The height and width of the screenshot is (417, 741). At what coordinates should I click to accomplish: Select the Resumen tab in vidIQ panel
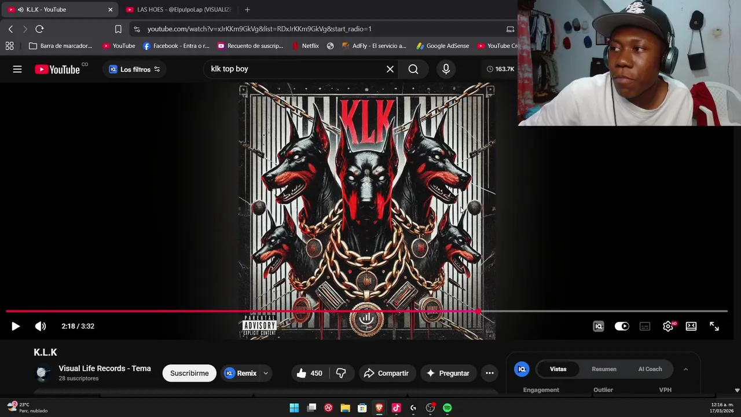click(604, 369)
